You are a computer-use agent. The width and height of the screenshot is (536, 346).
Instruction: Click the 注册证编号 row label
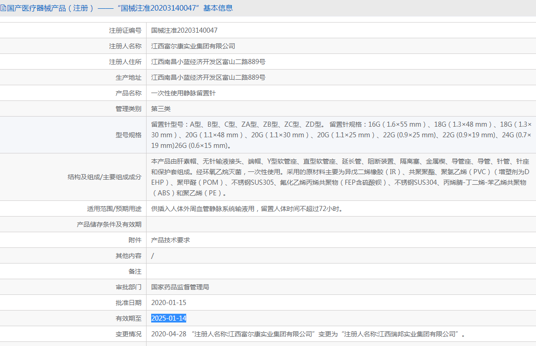125,30
